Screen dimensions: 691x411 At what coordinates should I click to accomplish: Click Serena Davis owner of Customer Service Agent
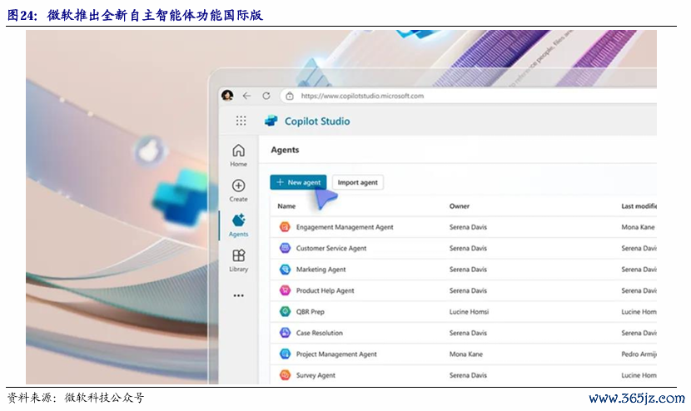coord(468,248)
